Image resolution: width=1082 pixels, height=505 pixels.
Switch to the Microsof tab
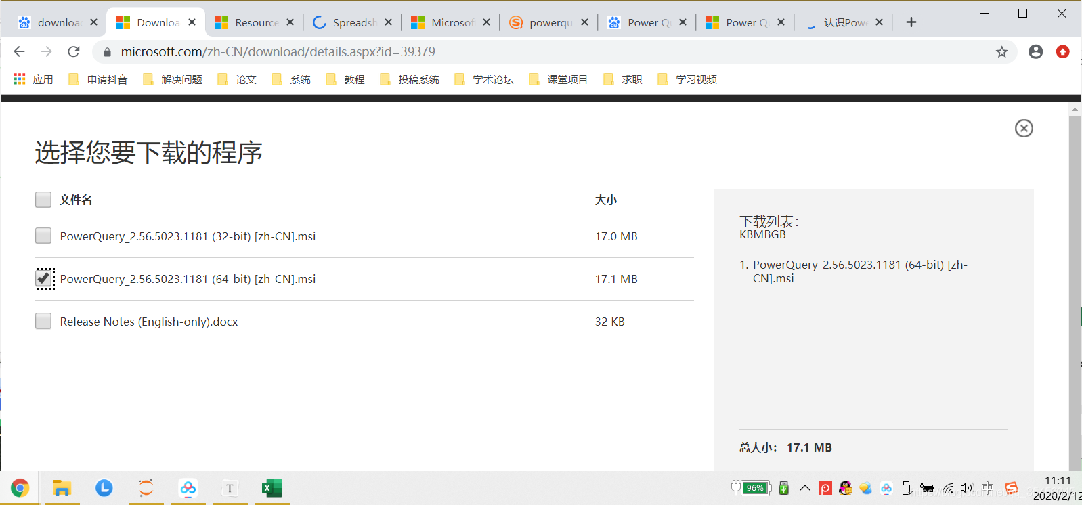(450, 22)
